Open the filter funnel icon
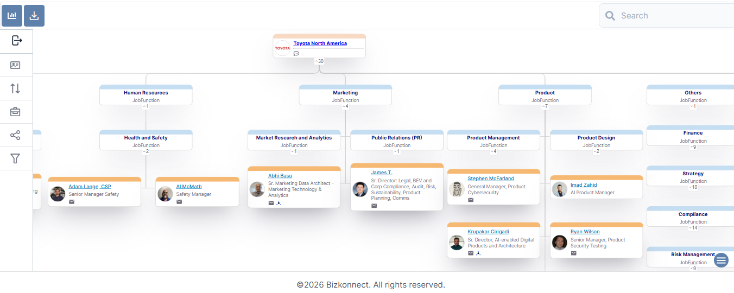734x293 pixels. [x=15, y=158]
